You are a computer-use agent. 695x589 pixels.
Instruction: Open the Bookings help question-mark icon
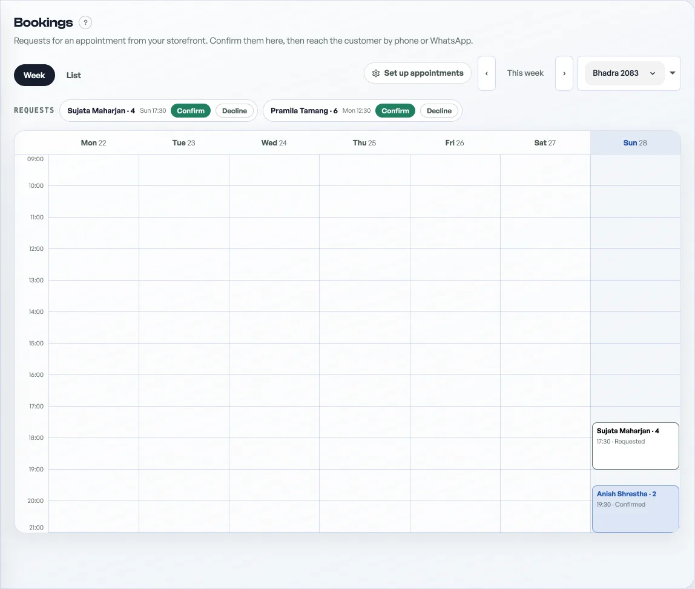pos(85,22)
